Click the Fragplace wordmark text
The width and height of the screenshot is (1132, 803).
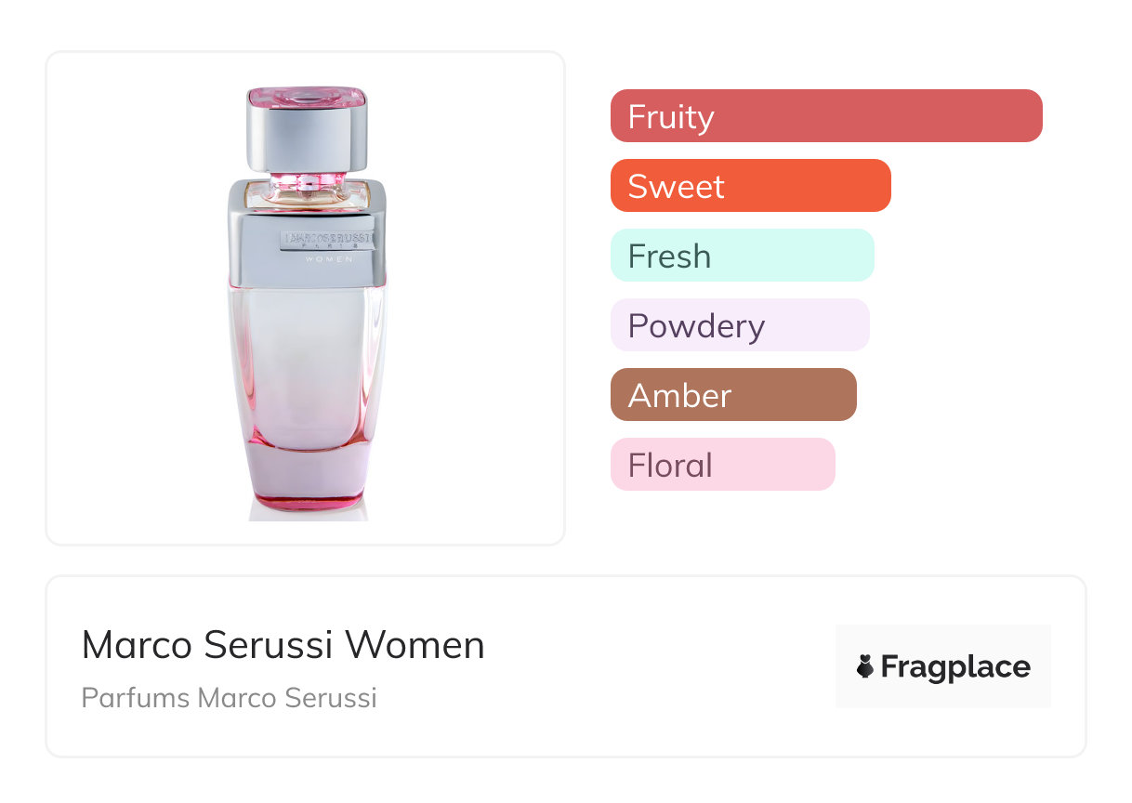pyautogui.click(x=955, y=666)
